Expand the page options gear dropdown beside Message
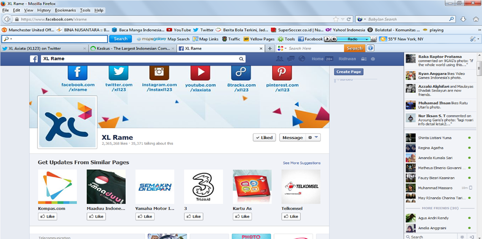The image size is (482, 239). coord(313,137)
